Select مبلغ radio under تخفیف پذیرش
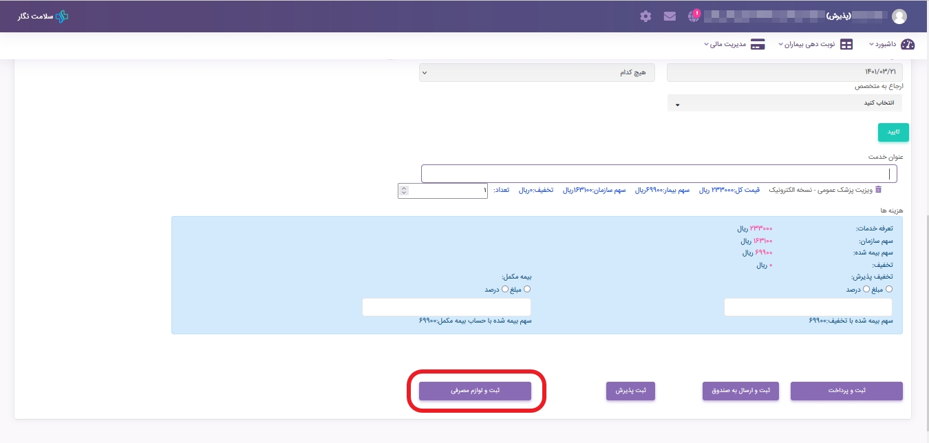Screen dimensions: 929x443 tap(888, 290)
